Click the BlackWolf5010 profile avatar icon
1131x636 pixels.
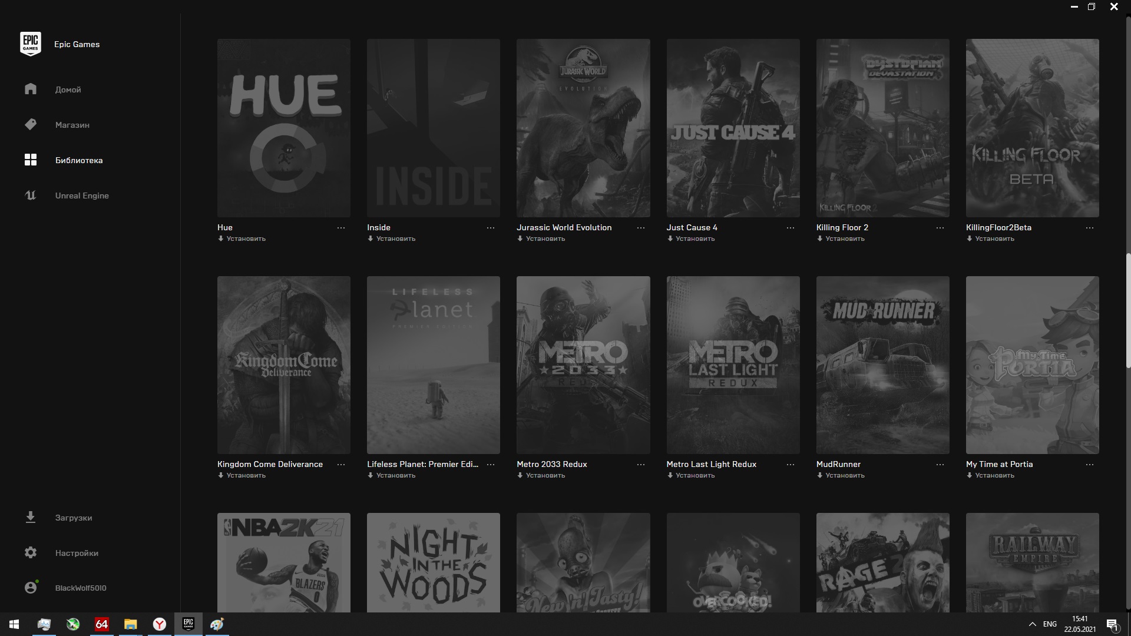pos(31,587)
